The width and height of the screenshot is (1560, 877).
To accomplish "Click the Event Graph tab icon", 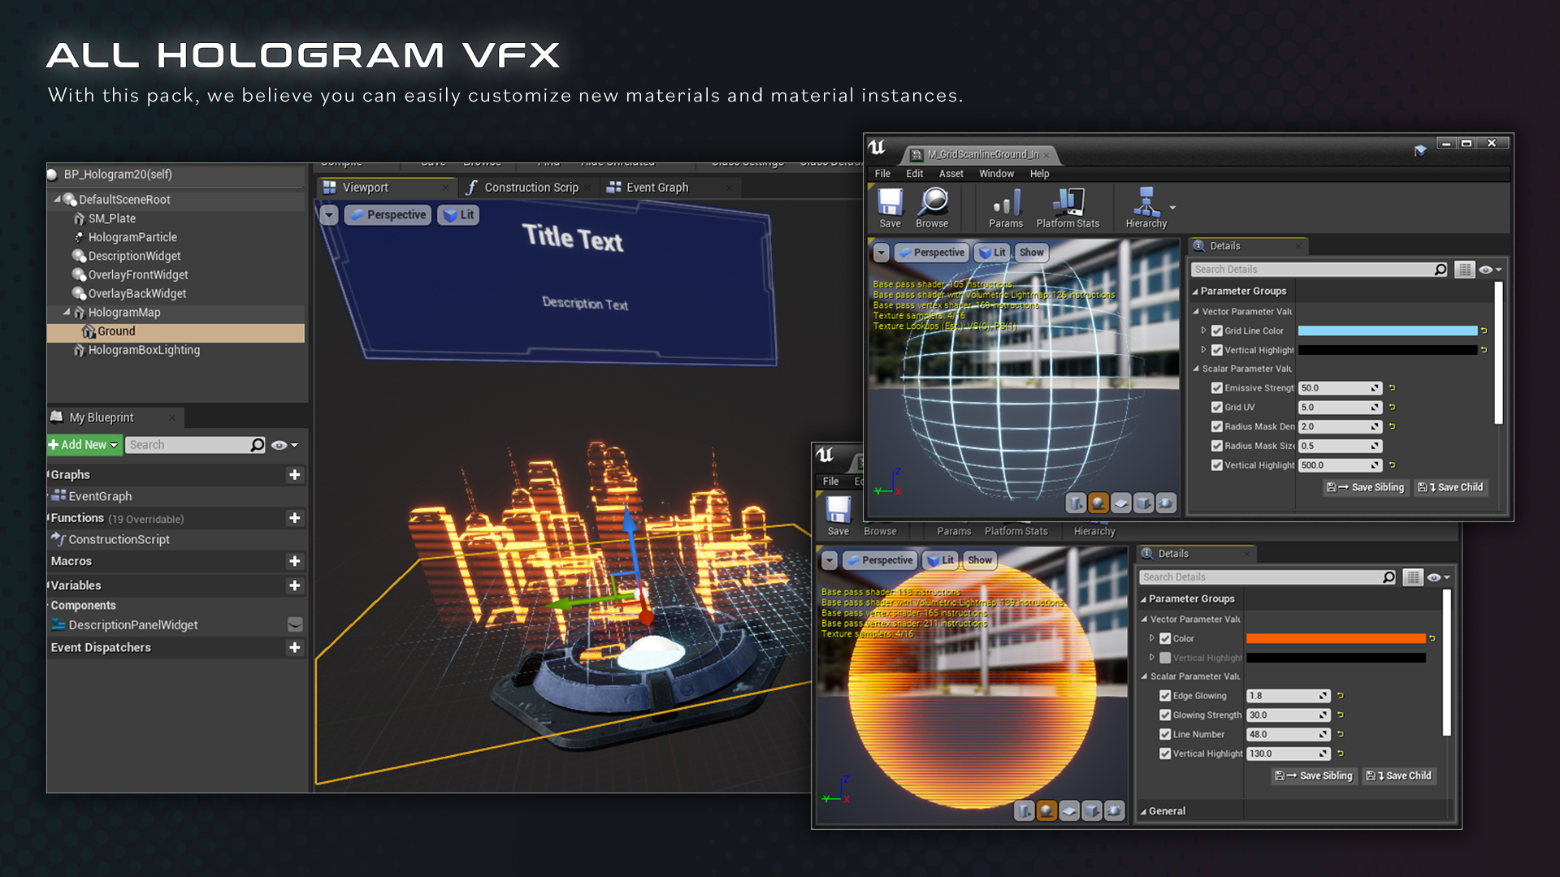I will (614, 186).
